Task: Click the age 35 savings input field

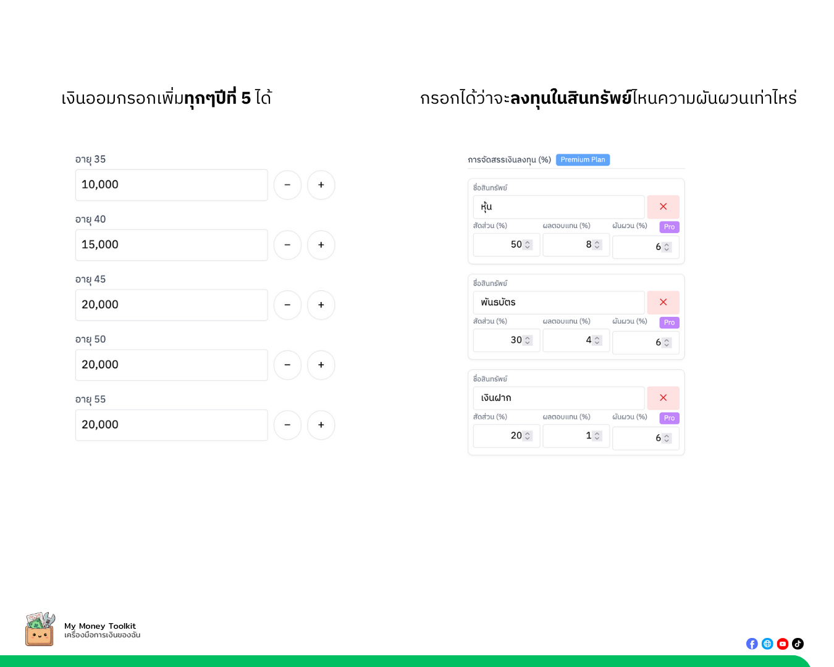Action: (171, 185)
